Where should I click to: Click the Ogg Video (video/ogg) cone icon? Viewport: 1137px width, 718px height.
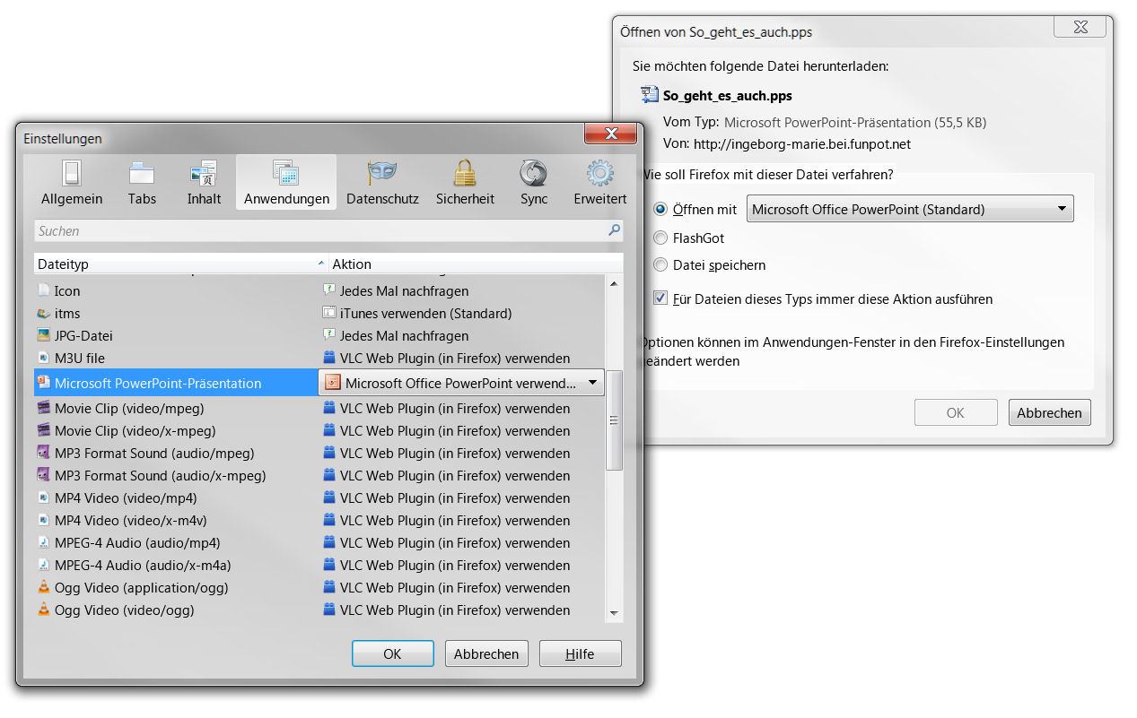(x=44, y=610)
